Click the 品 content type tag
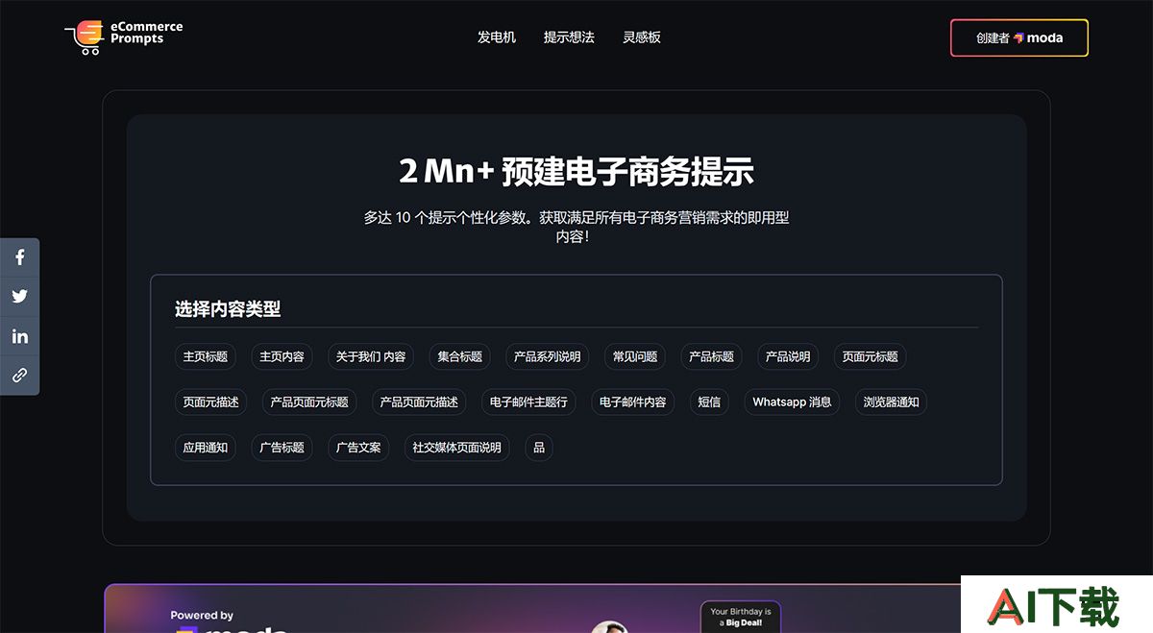 [x=539, y=447]
